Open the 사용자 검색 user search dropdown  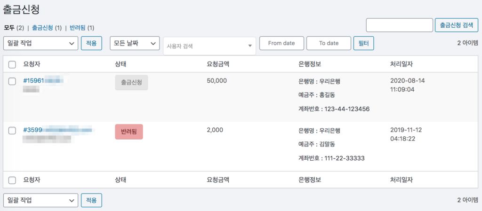click(x=209, y=46)
